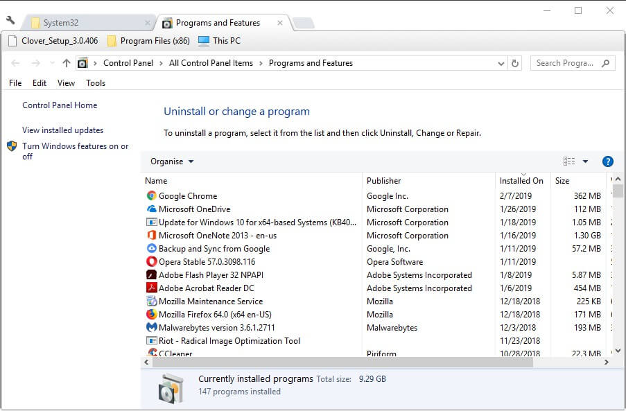Viewport: 626px width, 411px height.
Task: Click the Up arrow navigation icon
Action: 67,63
